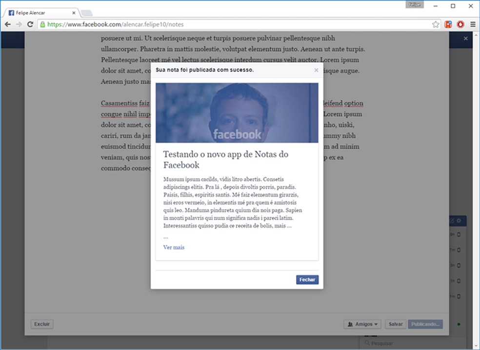Click the new message compose icon in the chat sidebar
Viewport: 480px width, 350px height.
click(x=452, y=221)
